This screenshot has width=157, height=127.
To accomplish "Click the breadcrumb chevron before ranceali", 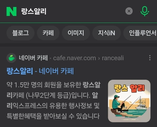I will point(99,58).
